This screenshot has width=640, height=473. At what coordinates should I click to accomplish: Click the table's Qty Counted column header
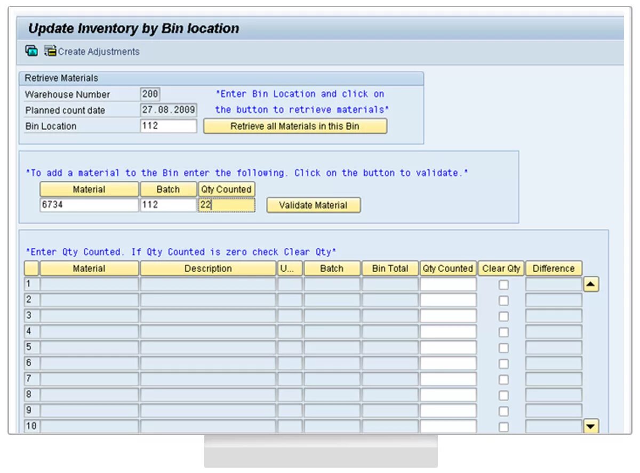pyautogui.click(x=448, y=268)
